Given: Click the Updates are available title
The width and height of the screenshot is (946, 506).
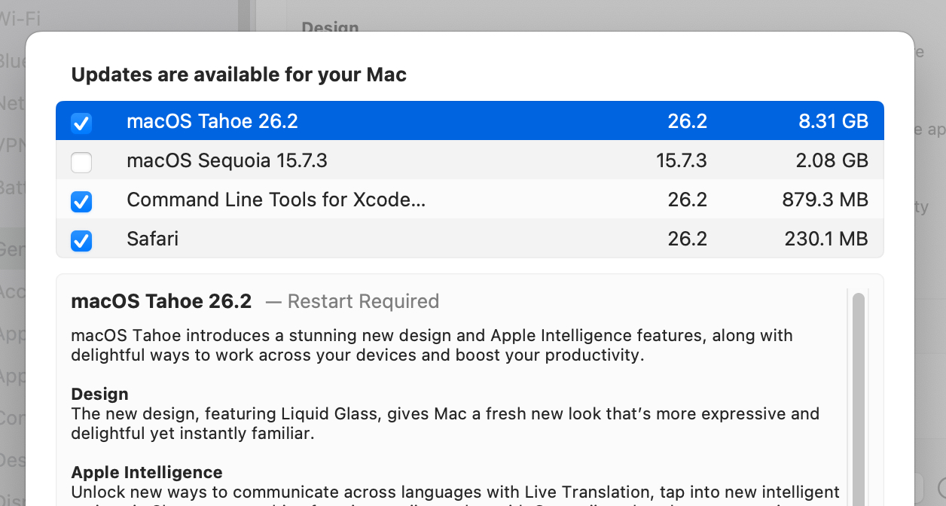Looking at the screenshot, I should tap(239, 75).
